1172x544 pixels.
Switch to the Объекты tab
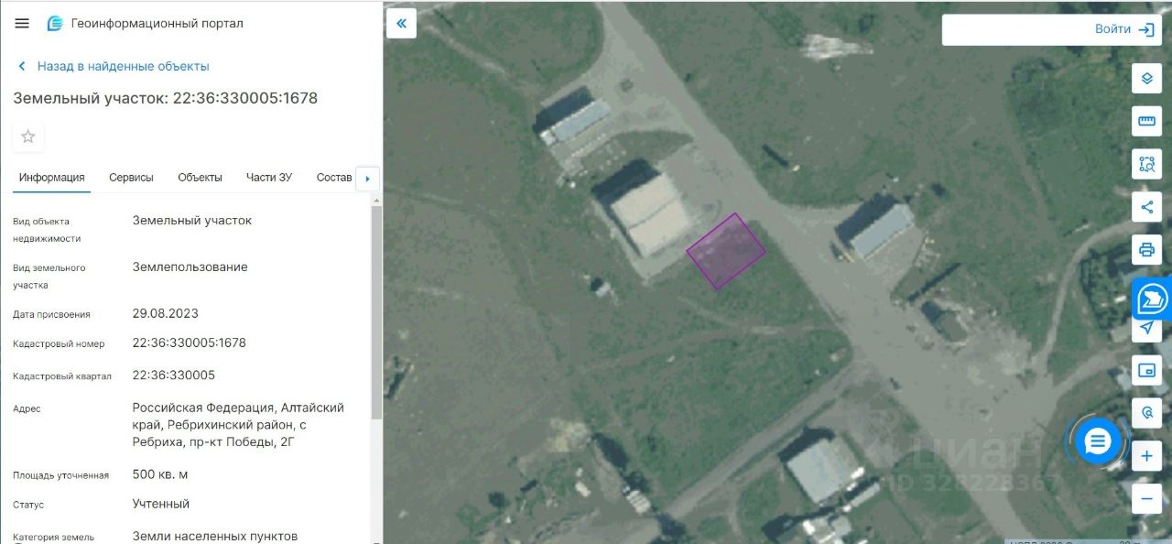point(200,178)
